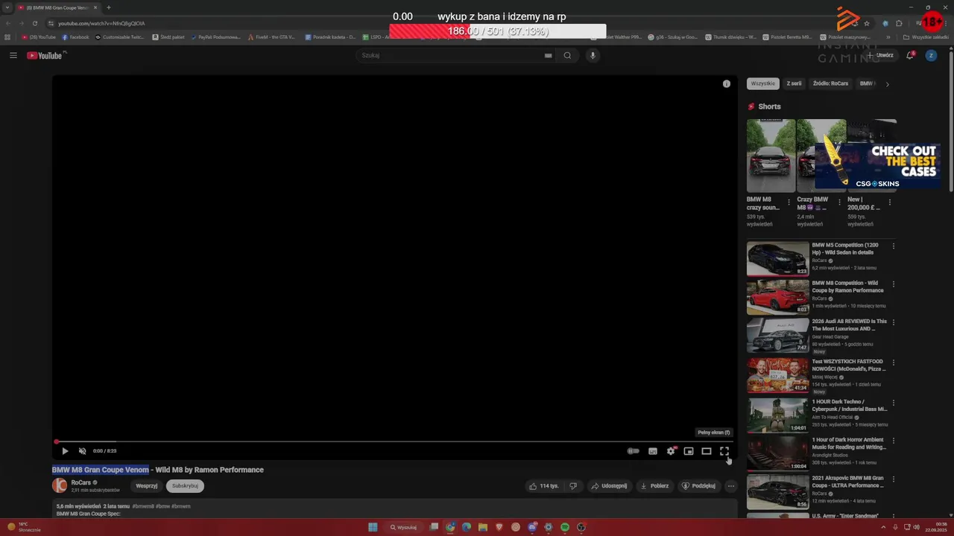954x536 pixels.
Task: Open the RoCars channel avatar
Action: pos(60,486)
